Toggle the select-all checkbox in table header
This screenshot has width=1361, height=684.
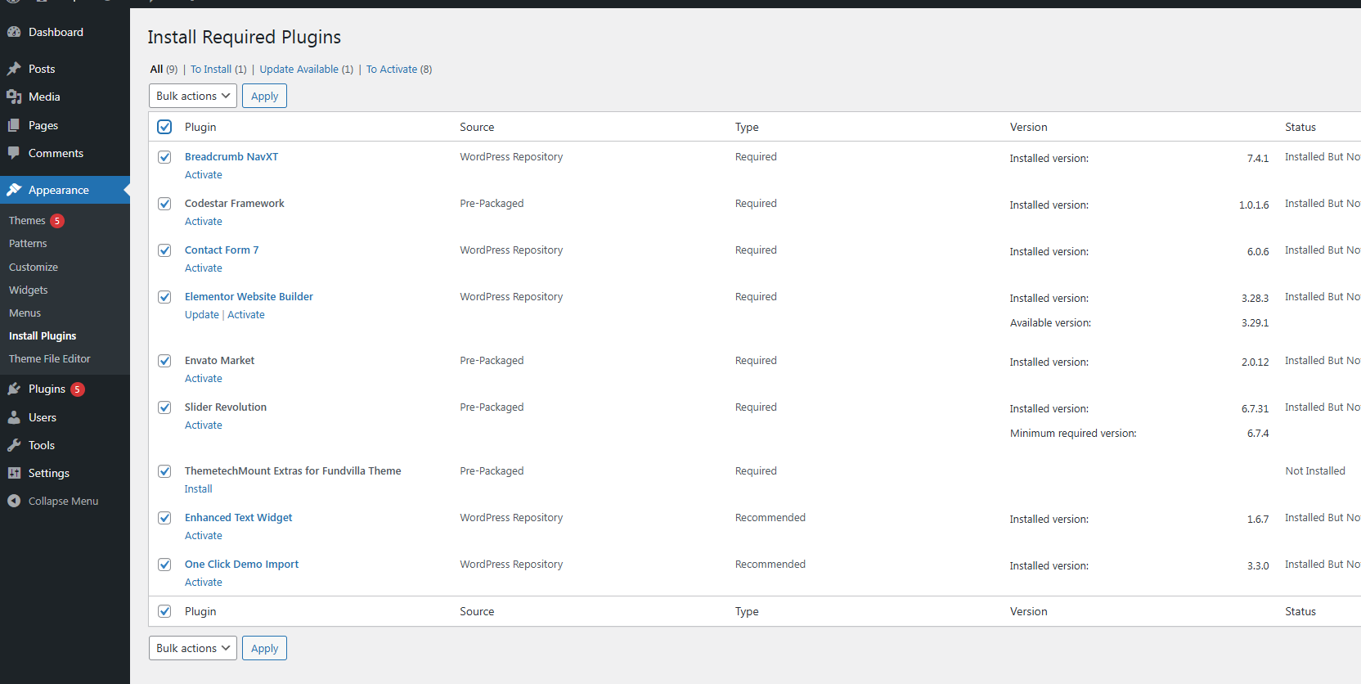[x=164, y=127]
